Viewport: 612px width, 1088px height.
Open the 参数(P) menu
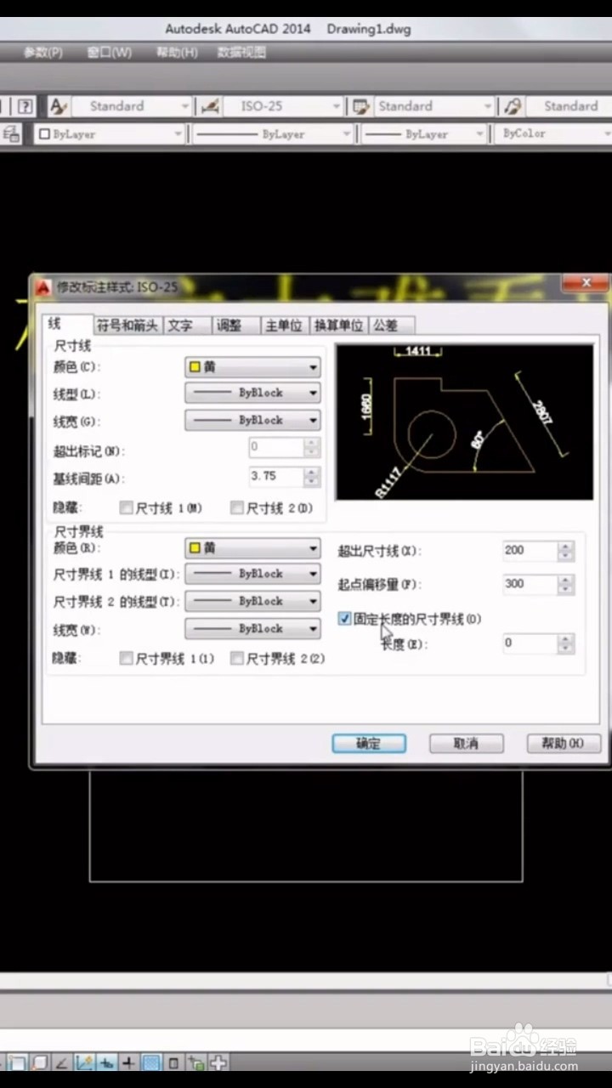click(x=42, y=52)
